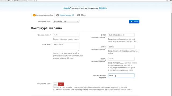Open the Конфигурация сайта tab
Image resolution: width=172 pixels, height=96 pixels.
click(43, 15)
